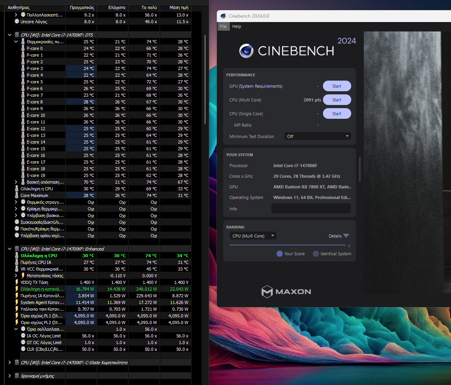Click the thermometer icon beside P-core 3
Image resolution: width=451 pixels, height=385 pixels.
point(23,68)
